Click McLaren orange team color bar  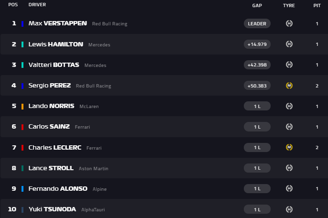click(22, 106)
